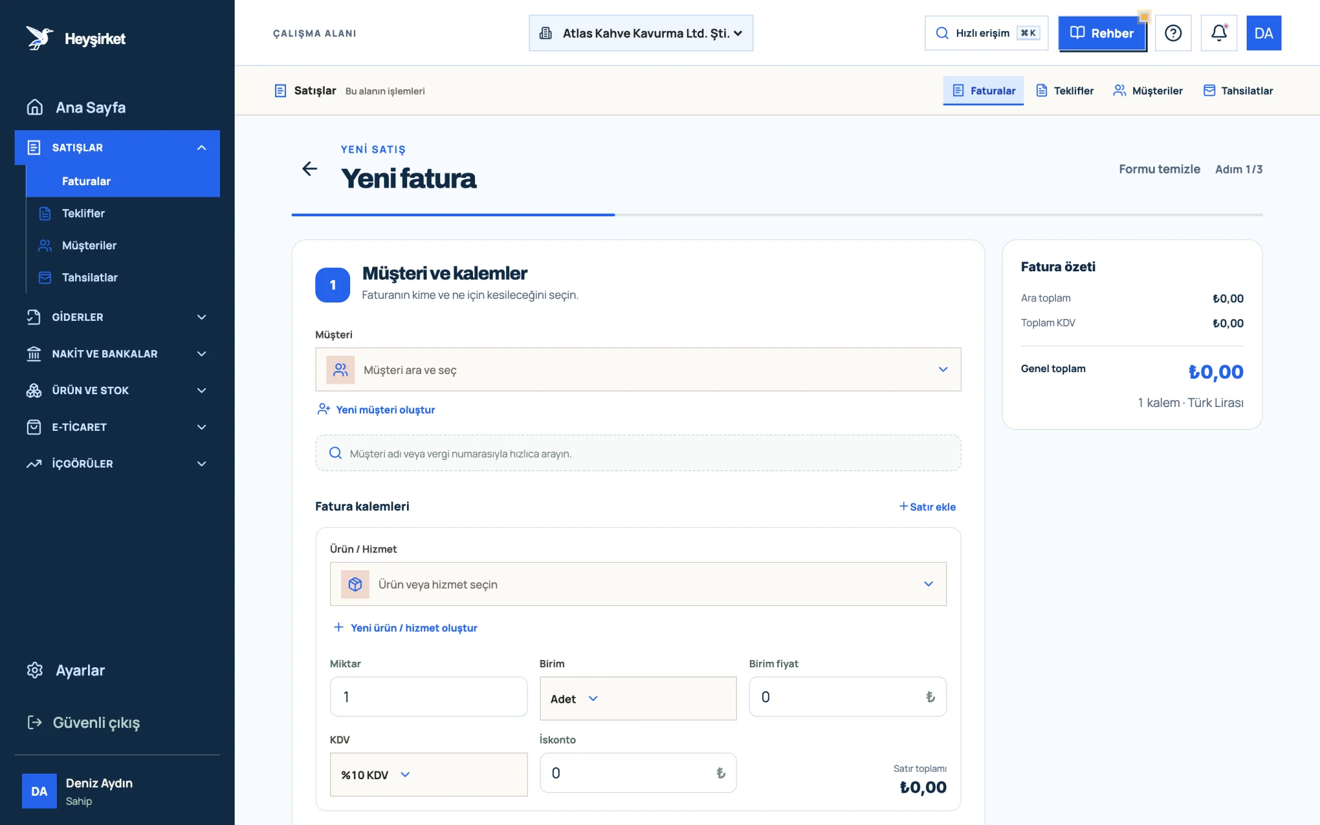The image size is (1320, 825).
Task: Click the Teklifler document icon in sidebar
Action: pyautogui.click(x=45, y=213)
